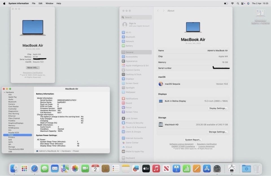Select Graphics/Displays in hardware list
The height and width of the screenshot is (176, 271).
(x=16, y=123)
